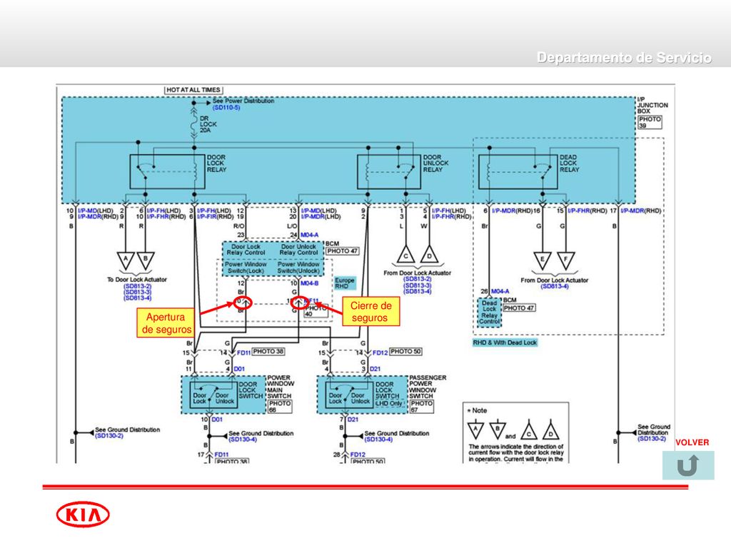Click 'The arrows indicate the direction' note text
This screenshot has width=731, height=548.
click(515, 447)
